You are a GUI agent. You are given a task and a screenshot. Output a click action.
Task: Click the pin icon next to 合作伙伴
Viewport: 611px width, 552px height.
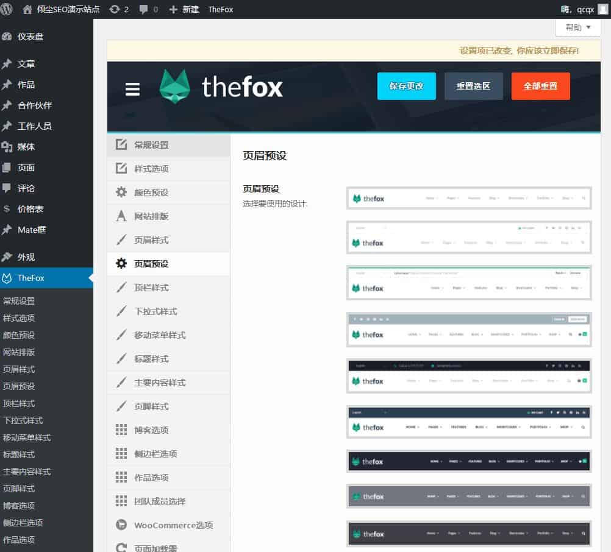(x=7, y=105)
